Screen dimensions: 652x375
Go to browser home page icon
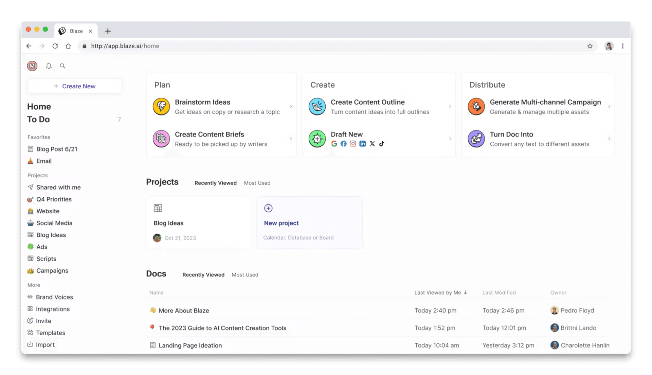pyautogui.click(x=68, y=46)
